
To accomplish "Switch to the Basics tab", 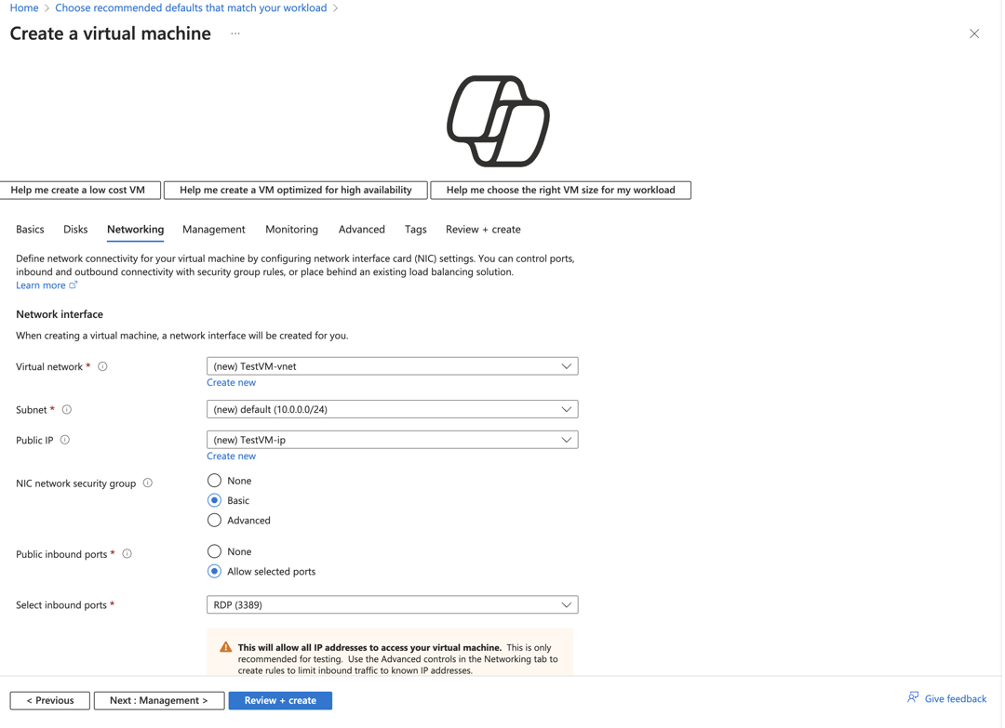I will [x=30, y=230].
